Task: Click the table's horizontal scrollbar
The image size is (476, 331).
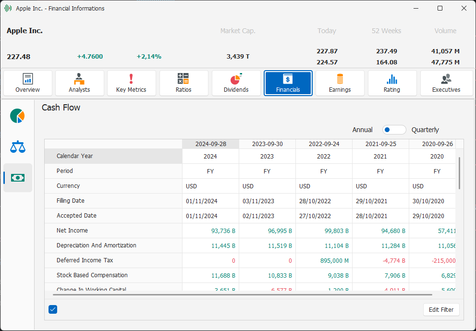Action: click(x=242, y=294)
